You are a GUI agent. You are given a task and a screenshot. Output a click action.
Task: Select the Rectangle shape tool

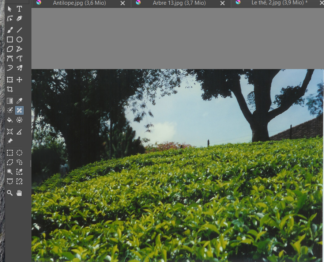pyautogui.click(x=10, y=39)
